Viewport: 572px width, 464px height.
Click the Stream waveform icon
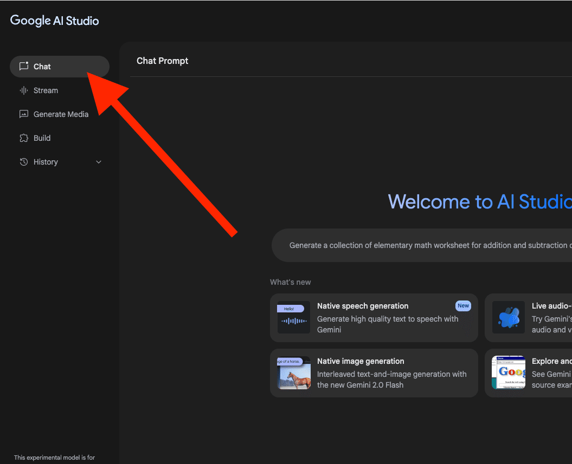[x=23, y=90]
